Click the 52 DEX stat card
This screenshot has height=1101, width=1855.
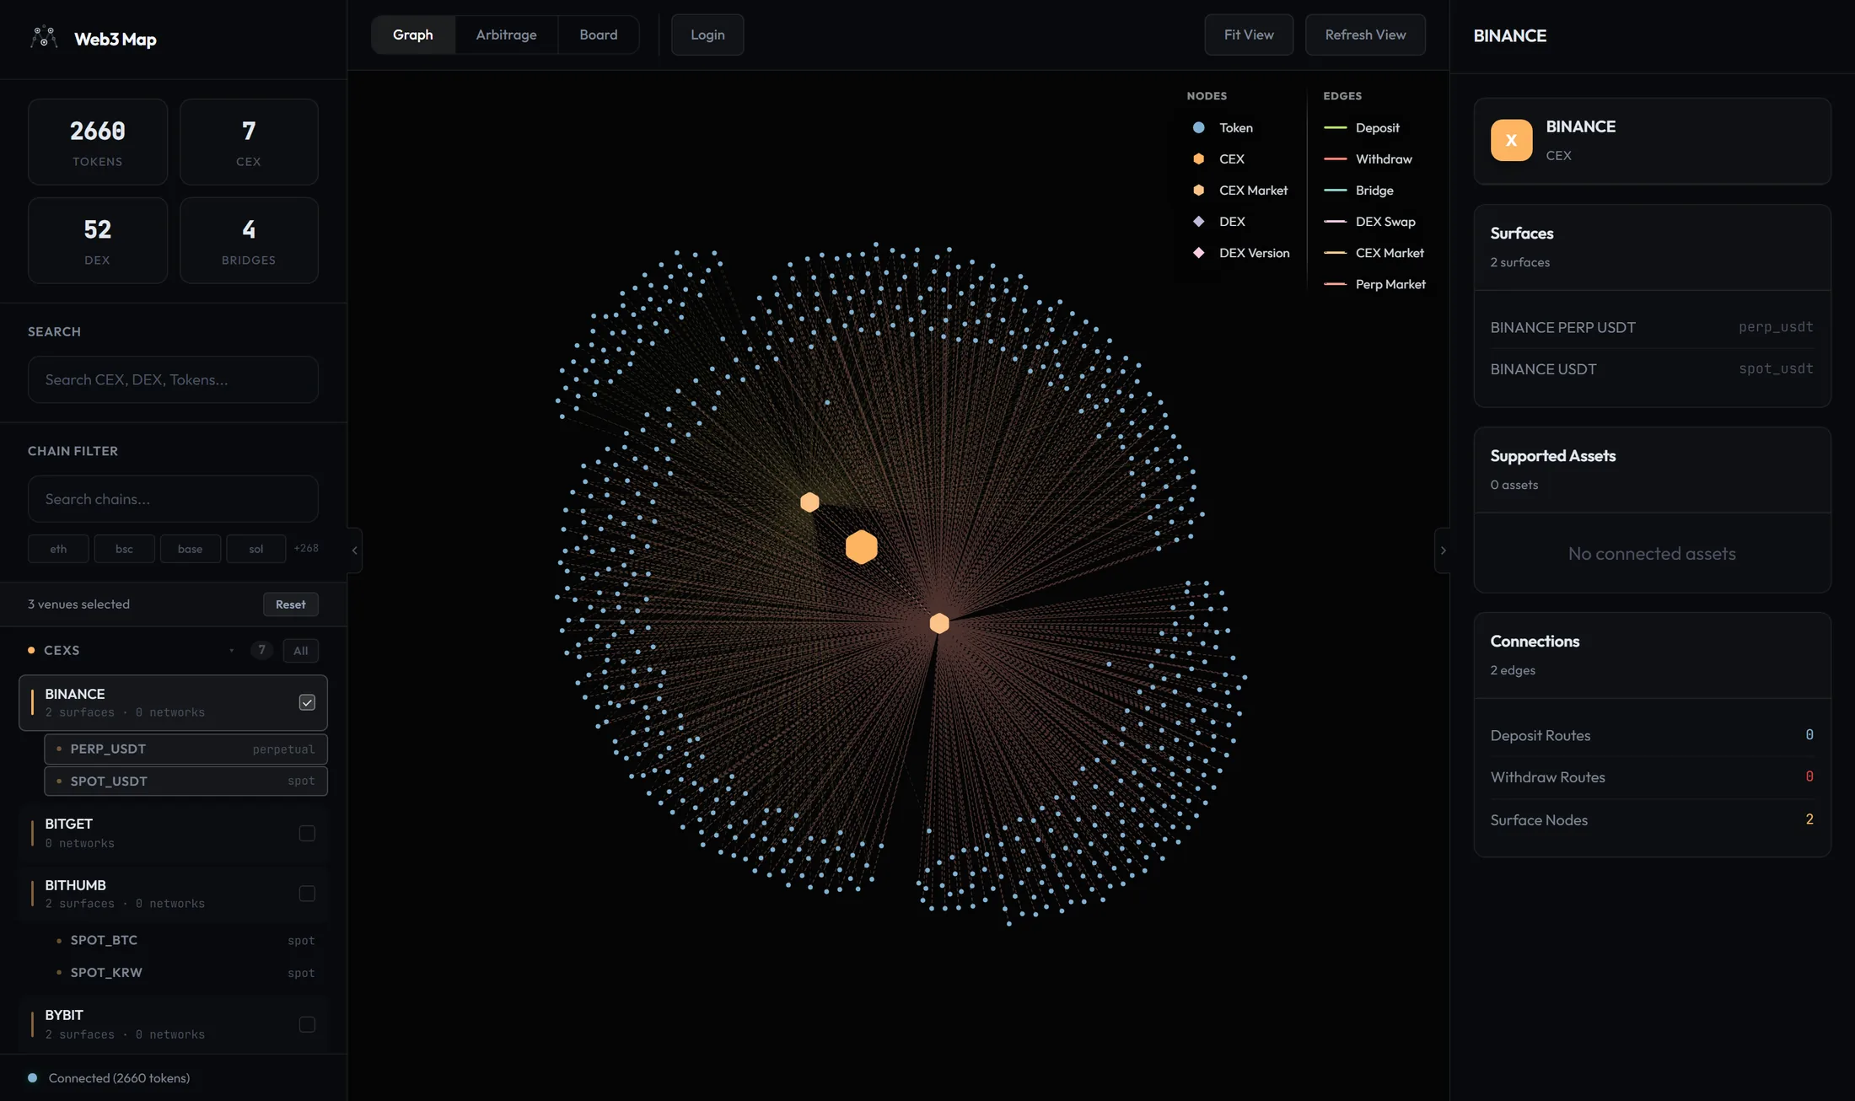98,240
